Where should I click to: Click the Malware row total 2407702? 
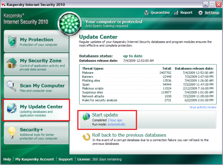165,73
